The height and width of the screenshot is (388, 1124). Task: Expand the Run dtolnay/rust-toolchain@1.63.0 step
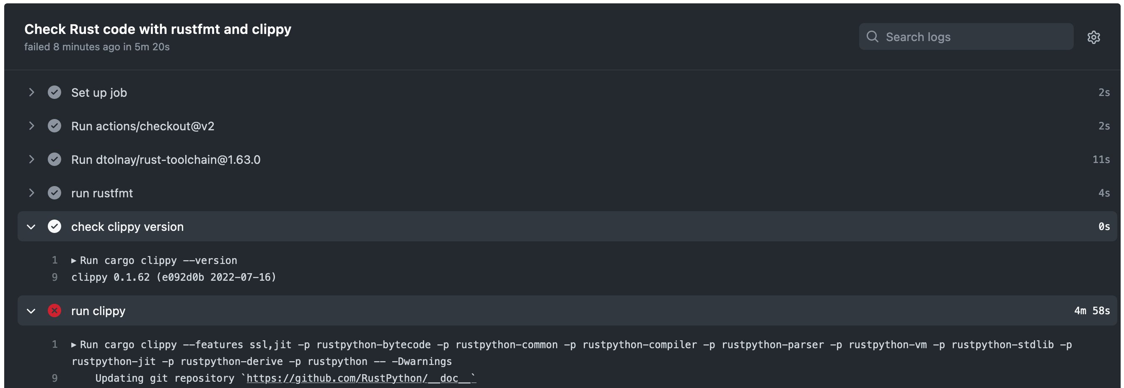(31, 160)
